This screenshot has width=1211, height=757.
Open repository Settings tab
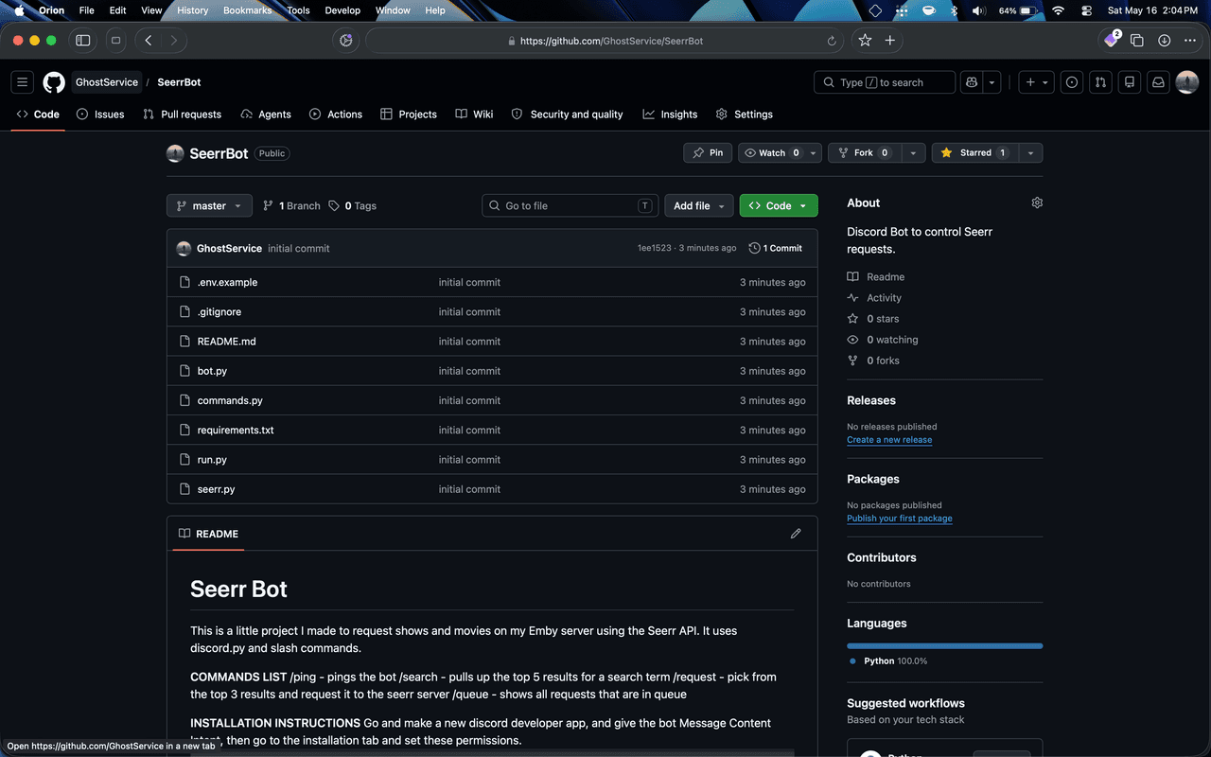click(x=745, y=114)
